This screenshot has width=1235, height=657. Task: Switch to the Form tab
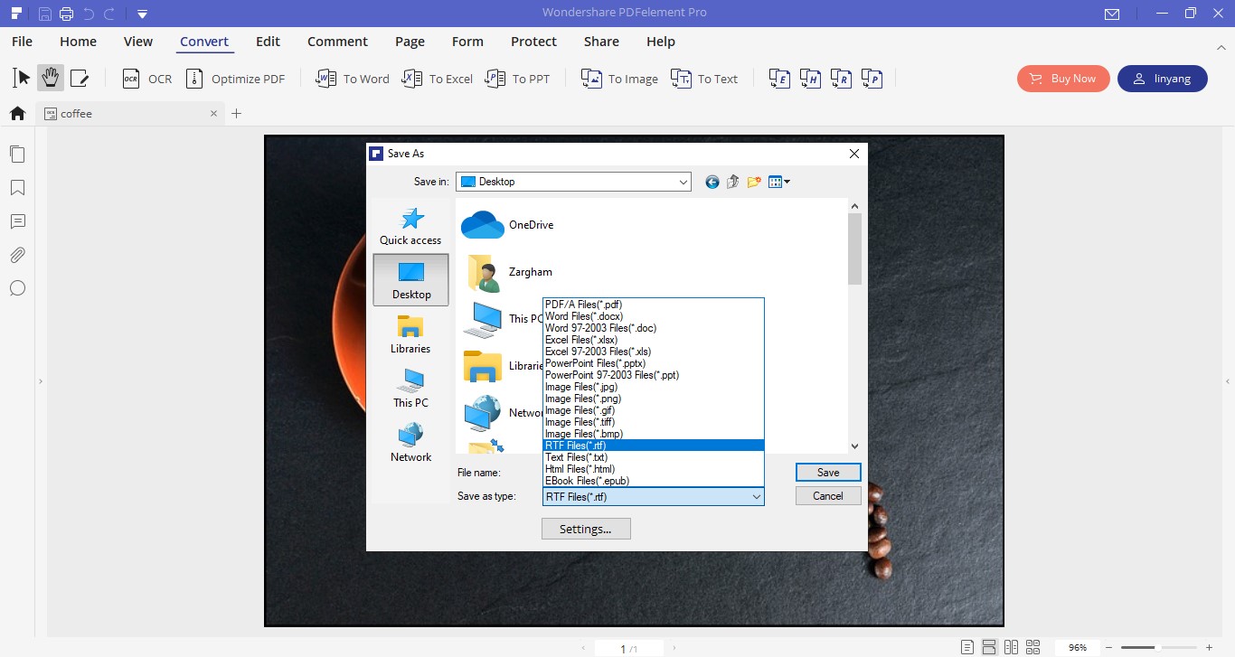pos(467,42)
